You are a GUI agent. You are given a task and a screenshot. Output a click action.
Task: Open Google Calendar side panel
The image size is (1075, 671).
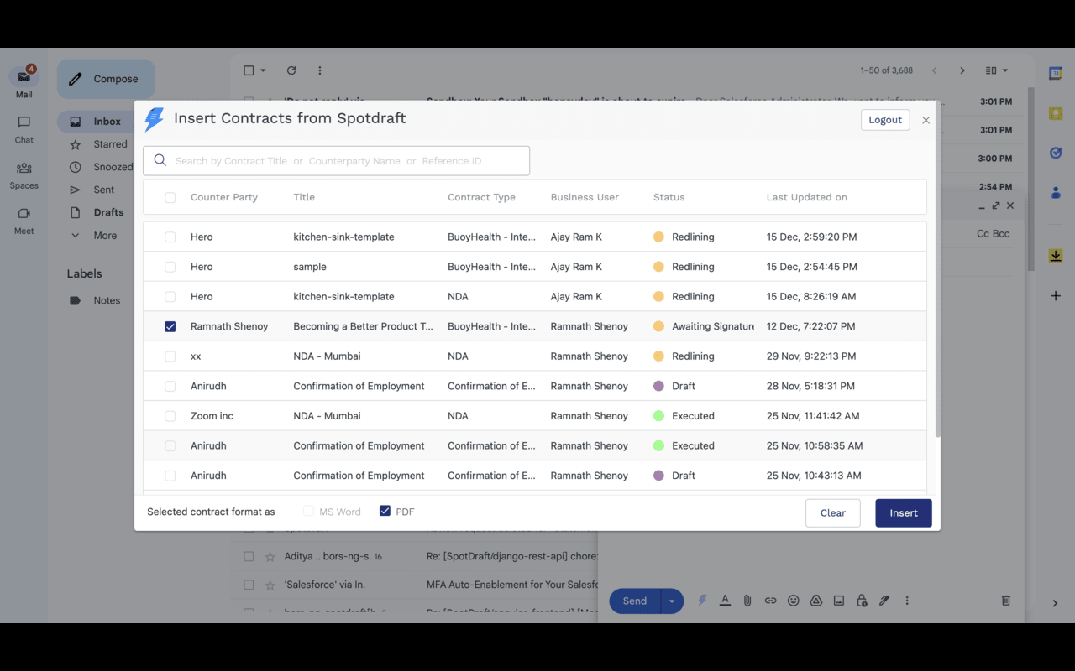coord(1056,74)
